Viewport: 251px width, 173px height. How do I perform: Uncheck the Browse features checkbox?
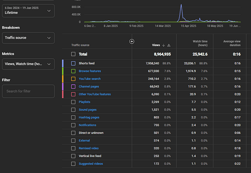pyautogui.click(x=73, y=71)
